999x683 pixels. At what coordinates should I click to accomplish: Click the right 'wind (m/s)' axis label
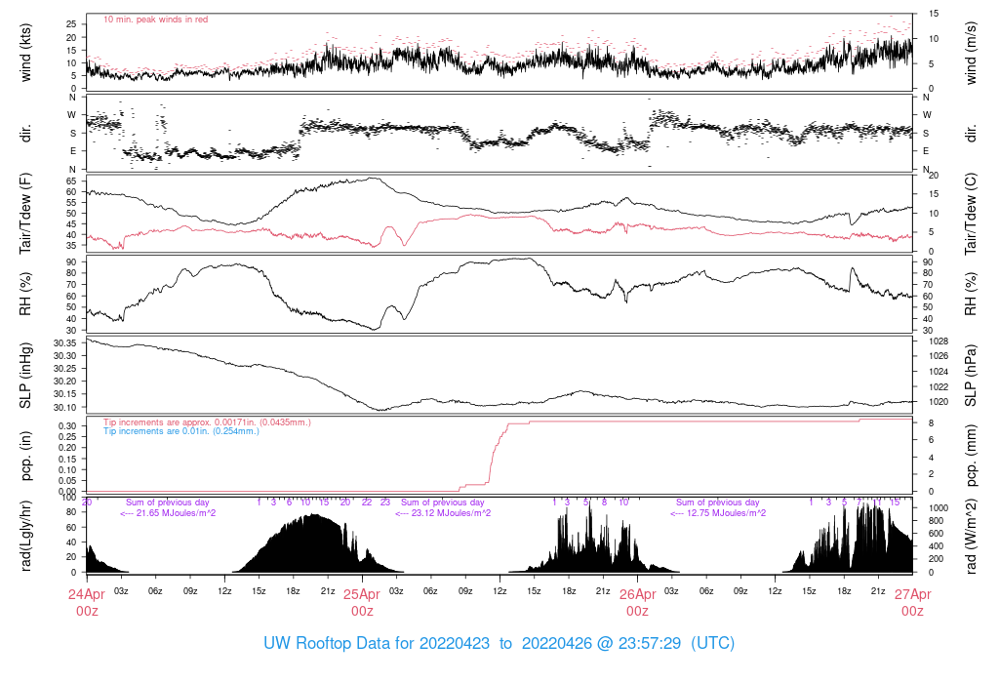(x=971, y=53)
